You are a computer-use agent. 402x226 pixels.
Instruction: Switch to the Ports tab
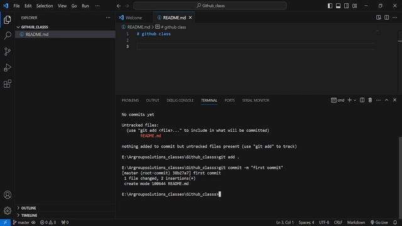click(229, 100)
